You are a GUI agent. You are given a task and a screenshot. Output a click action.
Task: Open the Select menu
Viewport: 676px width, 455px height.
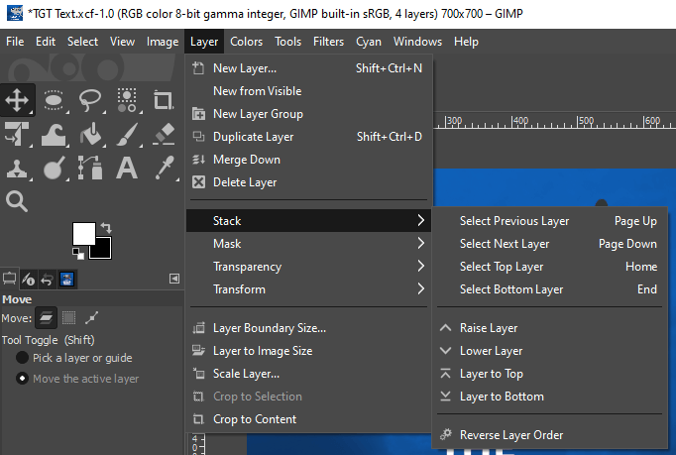[82, 42]
